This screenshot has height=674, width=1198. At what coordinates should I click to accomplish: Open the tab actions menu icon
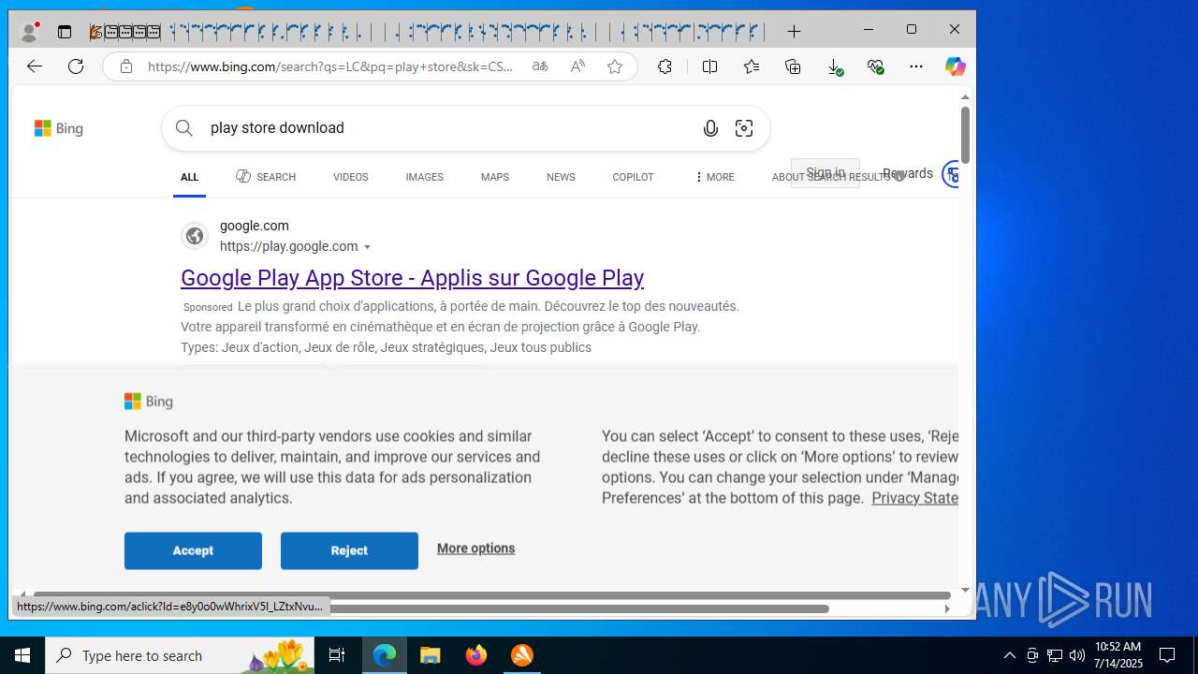[65, 32]
